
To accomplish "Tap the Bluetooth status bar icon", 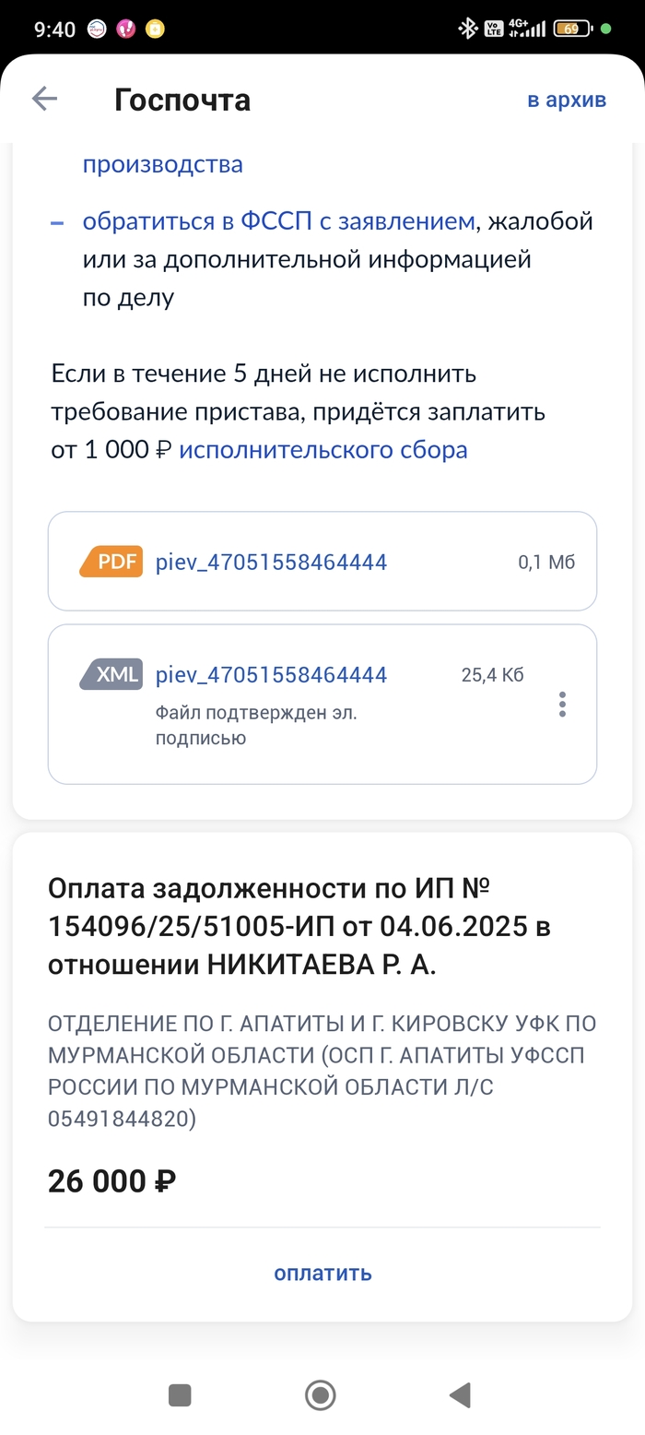I will [x=467, y=29].
